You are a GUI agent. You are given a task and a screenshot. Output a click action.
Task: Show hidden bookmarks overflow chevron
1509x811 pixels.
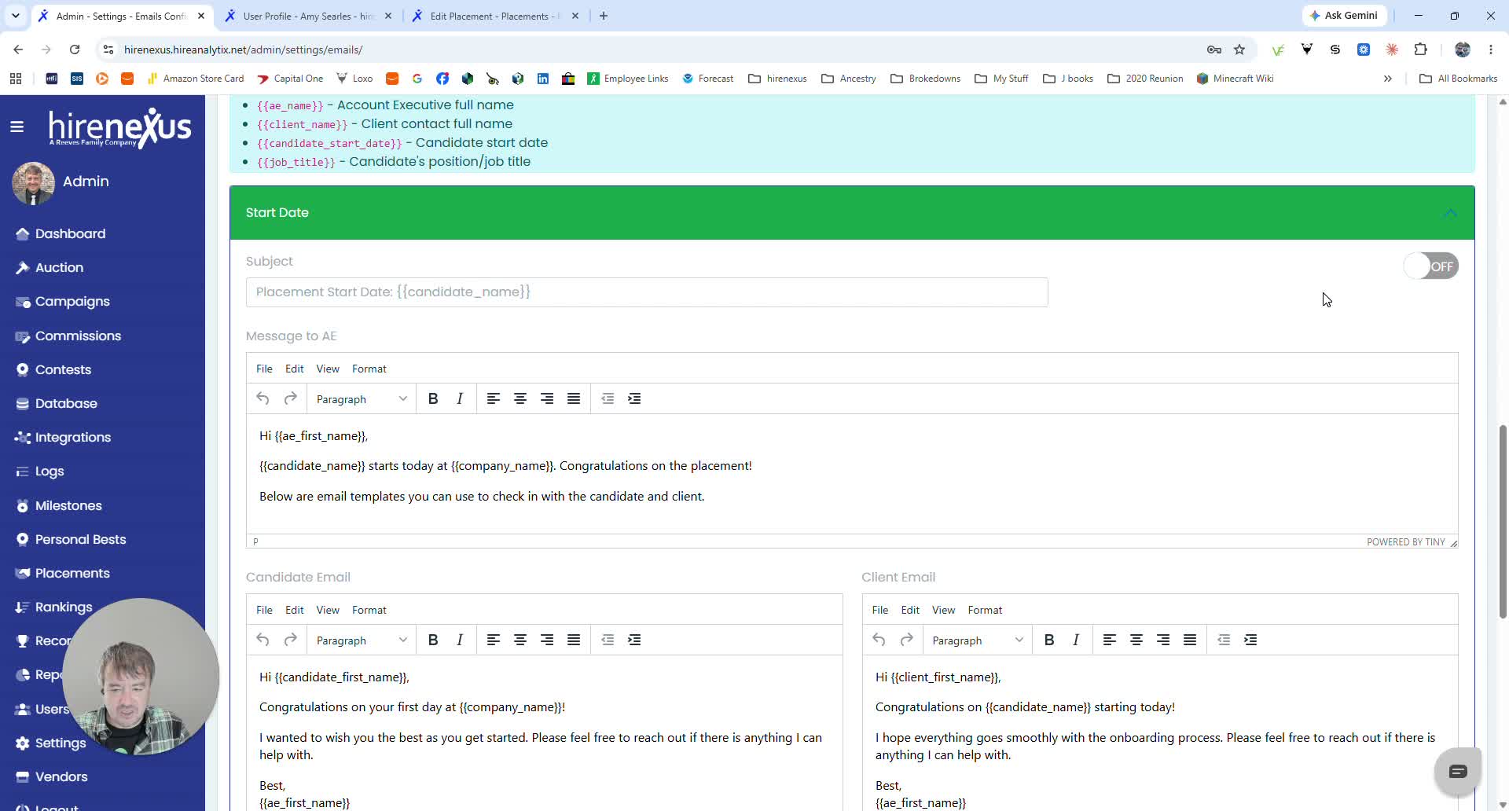[1387, 79]
